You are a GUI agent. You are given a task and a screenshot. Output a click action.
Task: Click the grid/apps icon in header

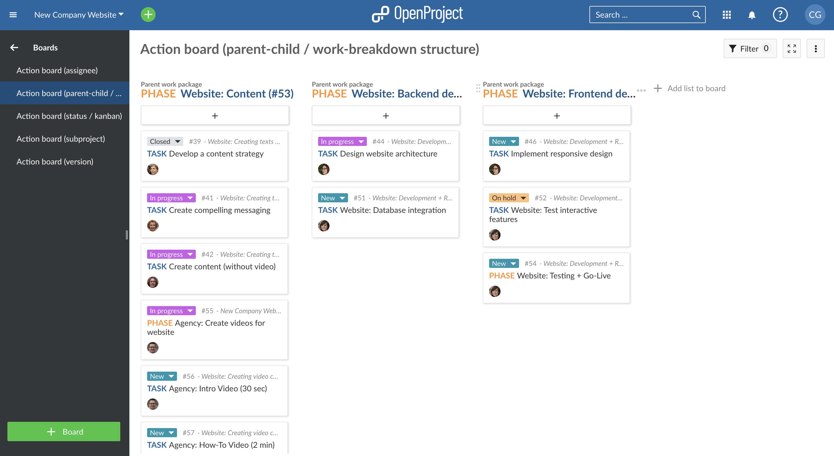pyautogui.click(x=727, y=15)
